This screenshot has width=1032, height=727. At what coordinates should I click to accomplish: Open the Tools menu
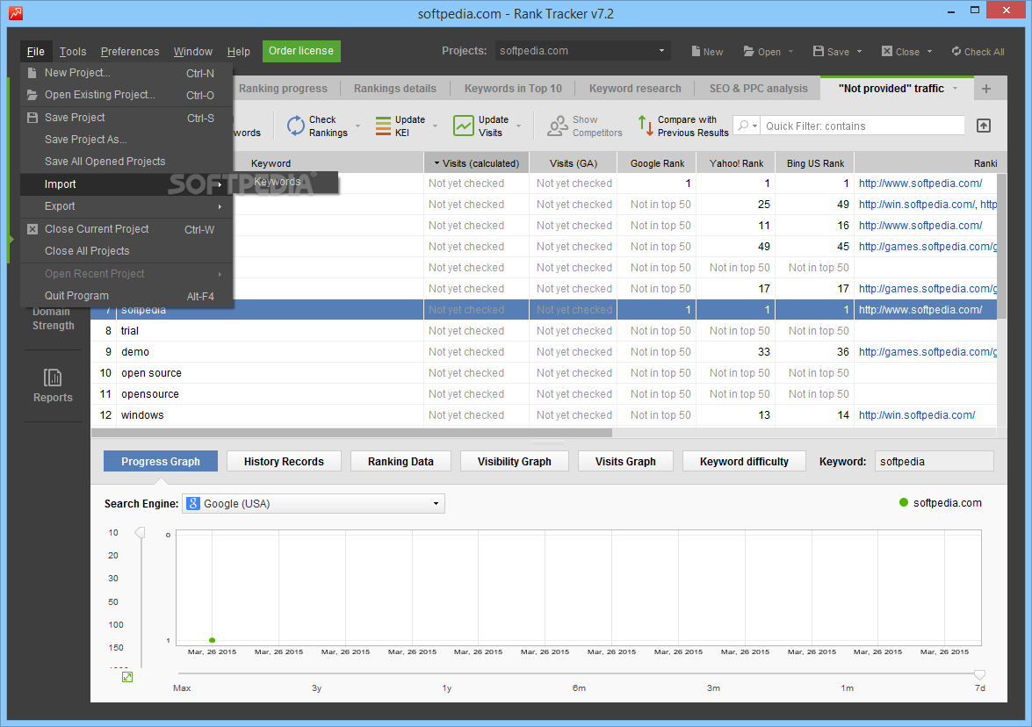72,51
